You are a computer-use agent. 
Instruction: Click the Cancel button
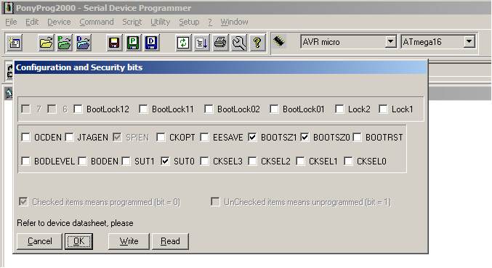(x=39, y=241)
